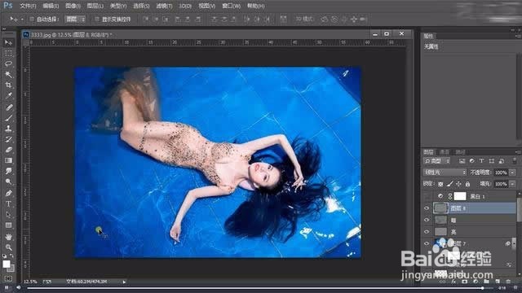Toggle Quick Mask mode icon
Screen dimensions: 522x293
tap(8, 278)
